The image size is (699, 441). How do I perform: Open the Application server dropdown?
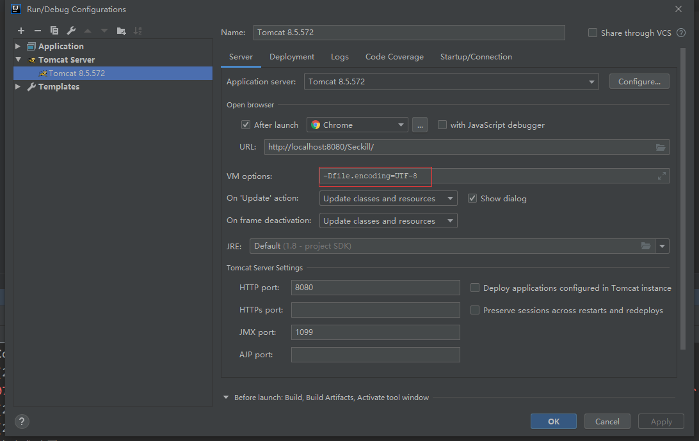[591, 82]
